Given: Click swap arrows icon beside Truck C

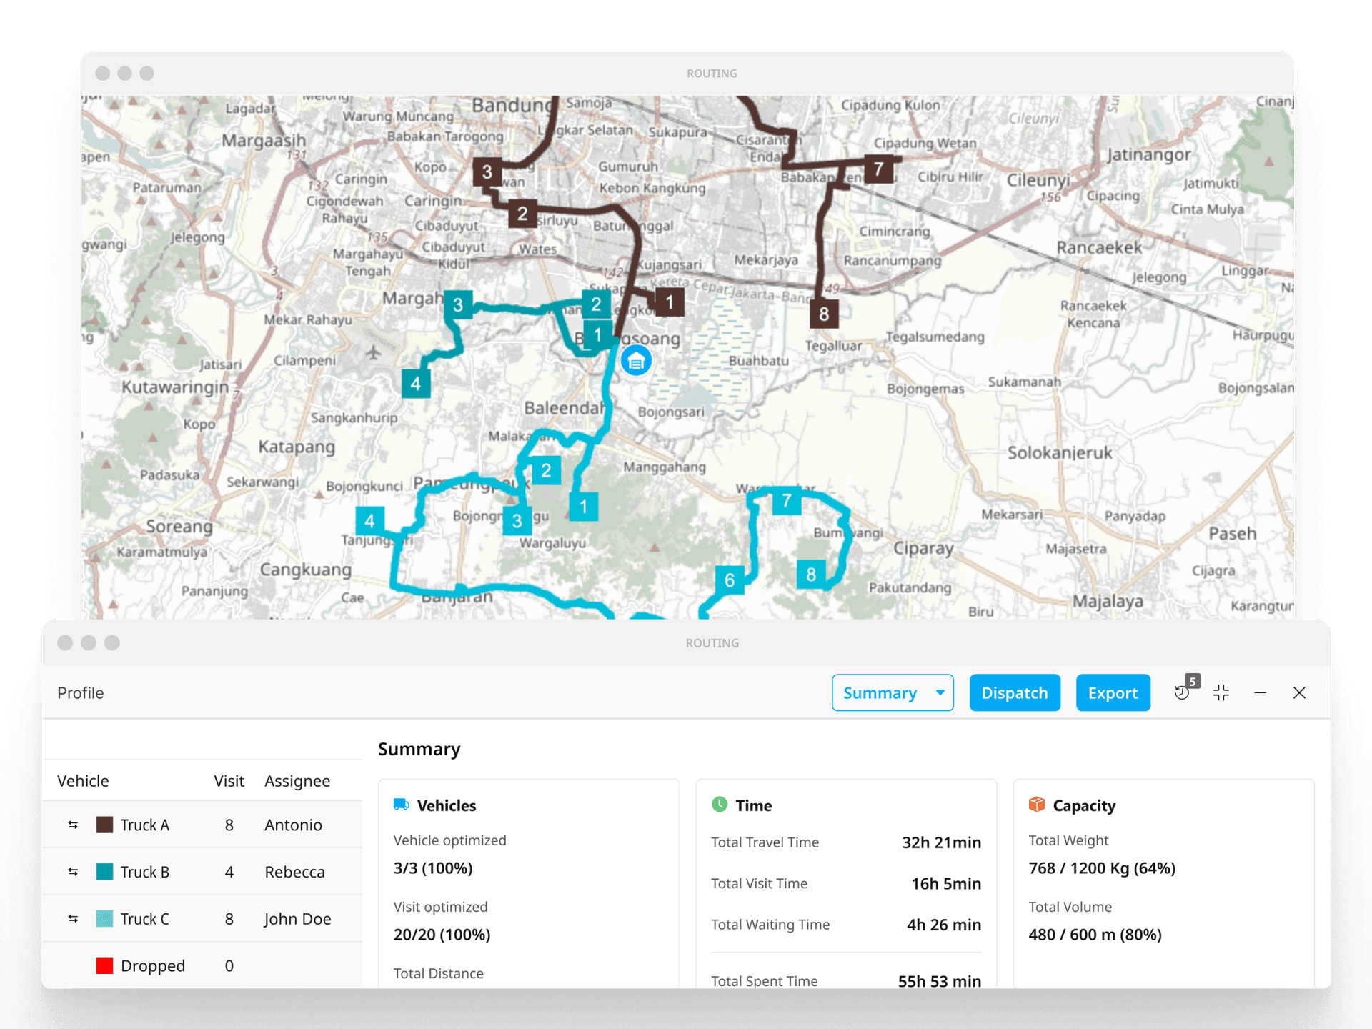Looking at the screenshot, I should pyautogui.click(x=73, y=919).
